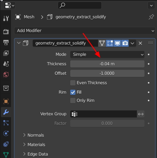Open the Particles properties tab
Screen dimensions: 157x158
click(6, 123)
